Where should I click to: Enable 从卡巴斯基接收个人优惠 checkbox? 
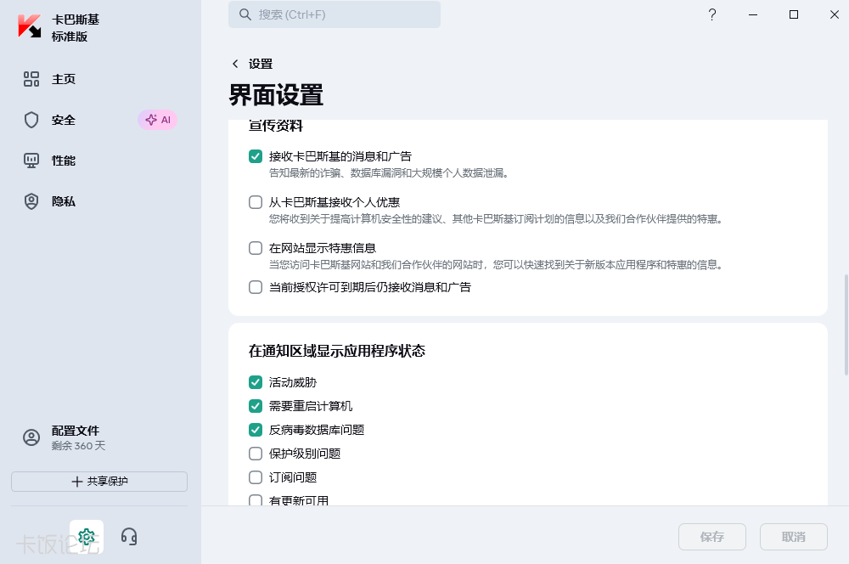tap(256, 202)
